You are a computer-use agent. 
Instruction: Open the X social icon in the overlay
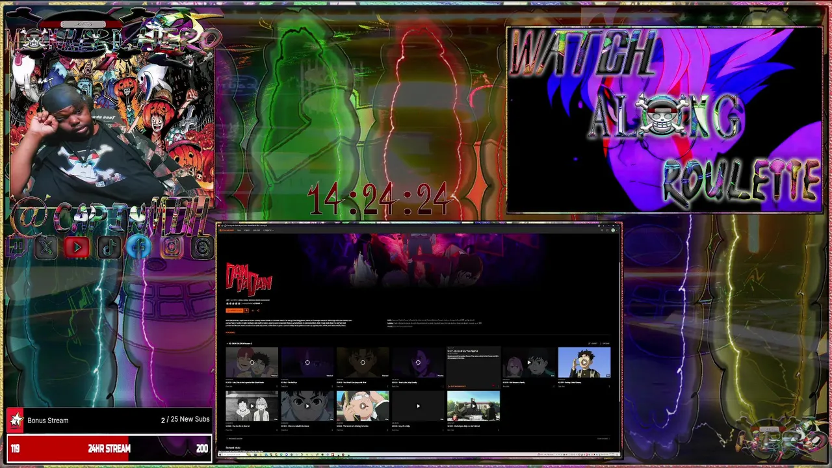[x=46, y=248]
